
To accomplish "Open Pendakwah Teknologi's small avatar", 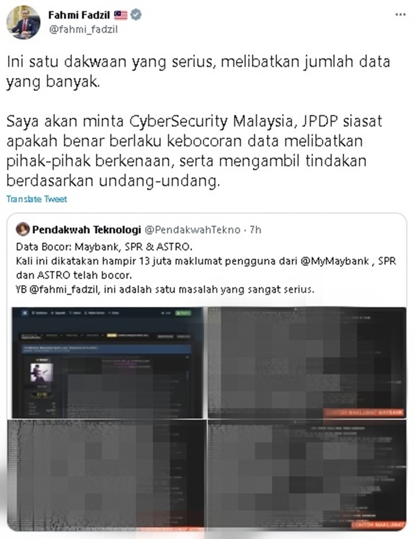I will click(x=23, y=229).
